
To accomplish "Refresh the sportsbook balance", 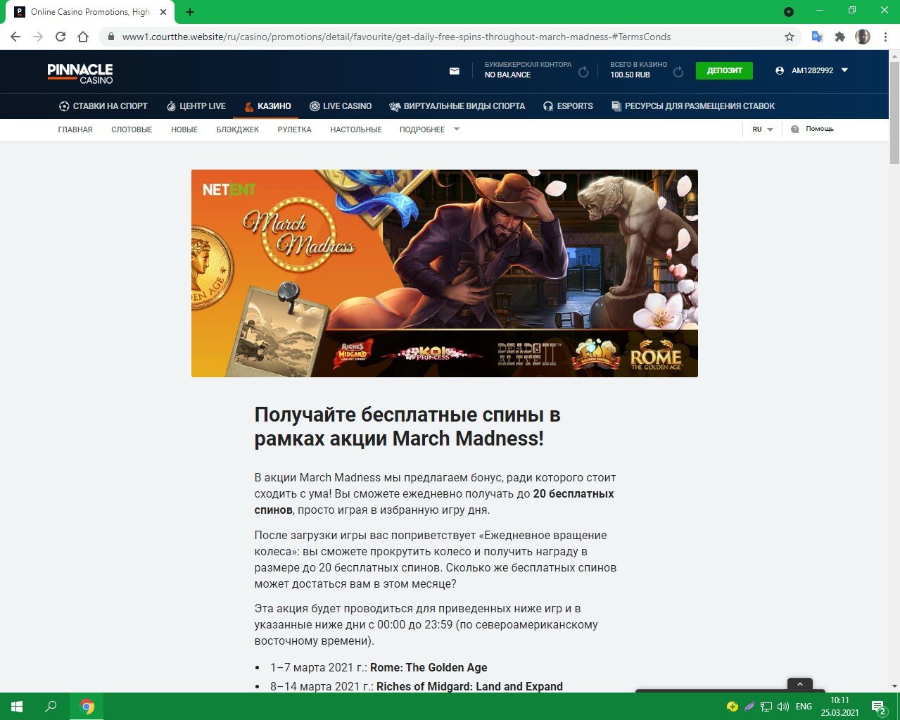I will point(583,72).
